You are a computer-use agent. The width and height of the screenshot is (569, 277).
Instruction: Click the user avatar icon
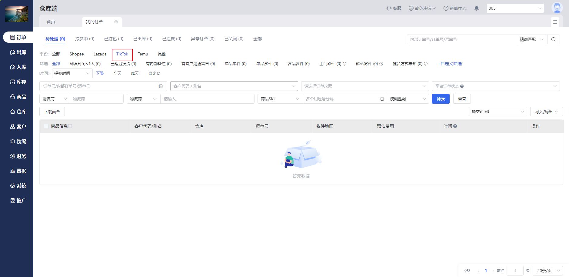(x=557, y=8)
